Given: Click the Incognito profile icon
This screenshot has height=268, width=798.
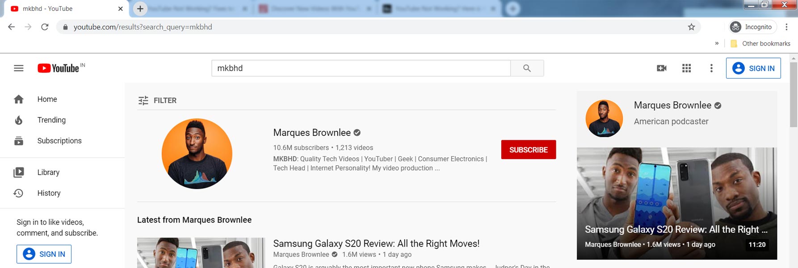Looking at the screenshot, I should pyautogui.click(x=735, y=27).
